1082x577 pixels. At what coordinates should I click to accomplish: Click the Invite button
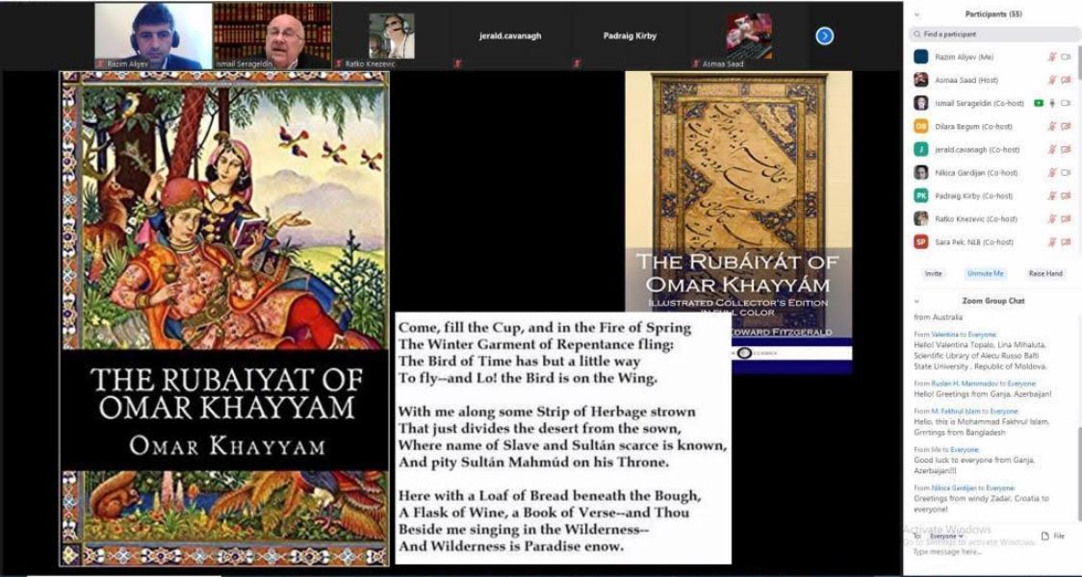[x=933, y=273]
